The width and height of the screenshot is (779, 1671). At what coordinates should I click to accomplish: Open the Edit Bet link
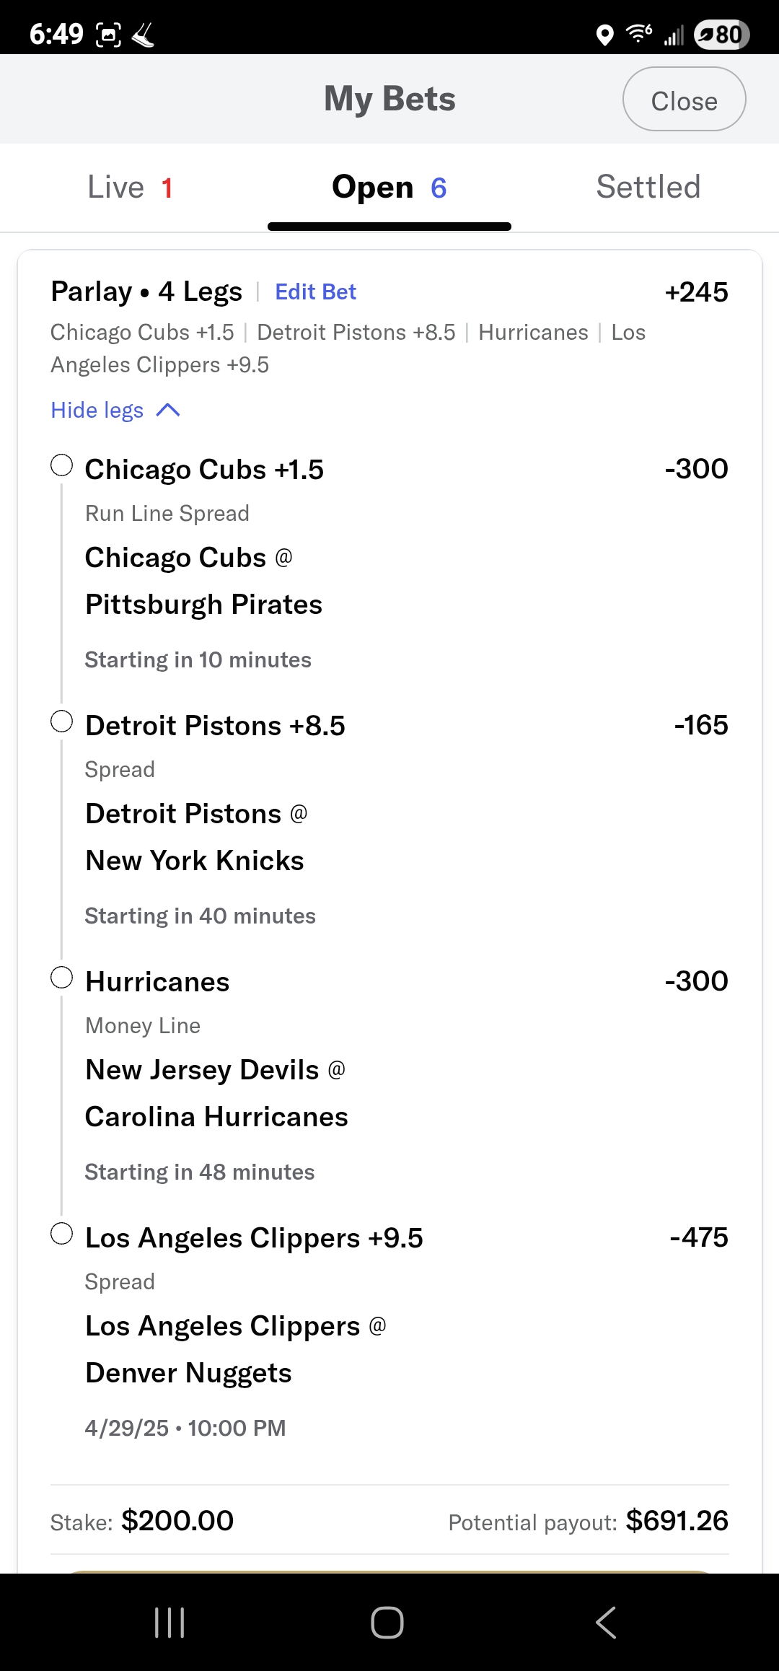point(315,292)
